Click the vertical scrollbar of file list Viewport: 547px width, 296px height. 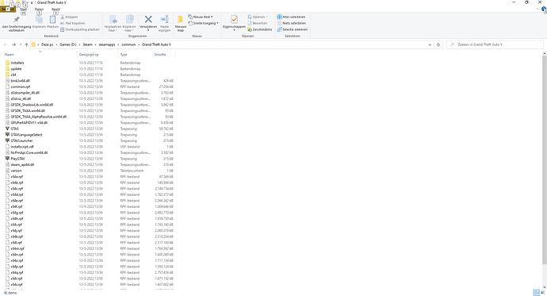(x=544, y=160)
